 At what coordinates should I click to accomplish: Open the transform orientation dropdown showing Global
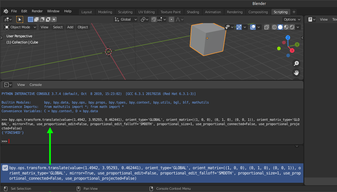125,19
